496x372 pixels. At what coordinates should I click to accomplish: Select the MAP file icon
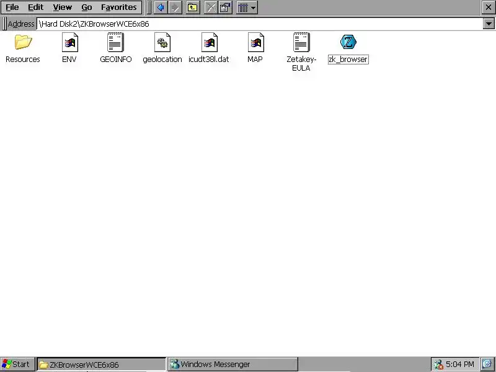(255, 42)
